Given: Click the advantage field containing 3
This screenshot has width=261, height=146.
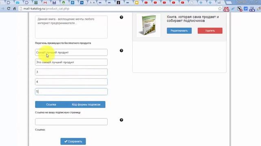Looking at the screenshot, I should 71,72.
